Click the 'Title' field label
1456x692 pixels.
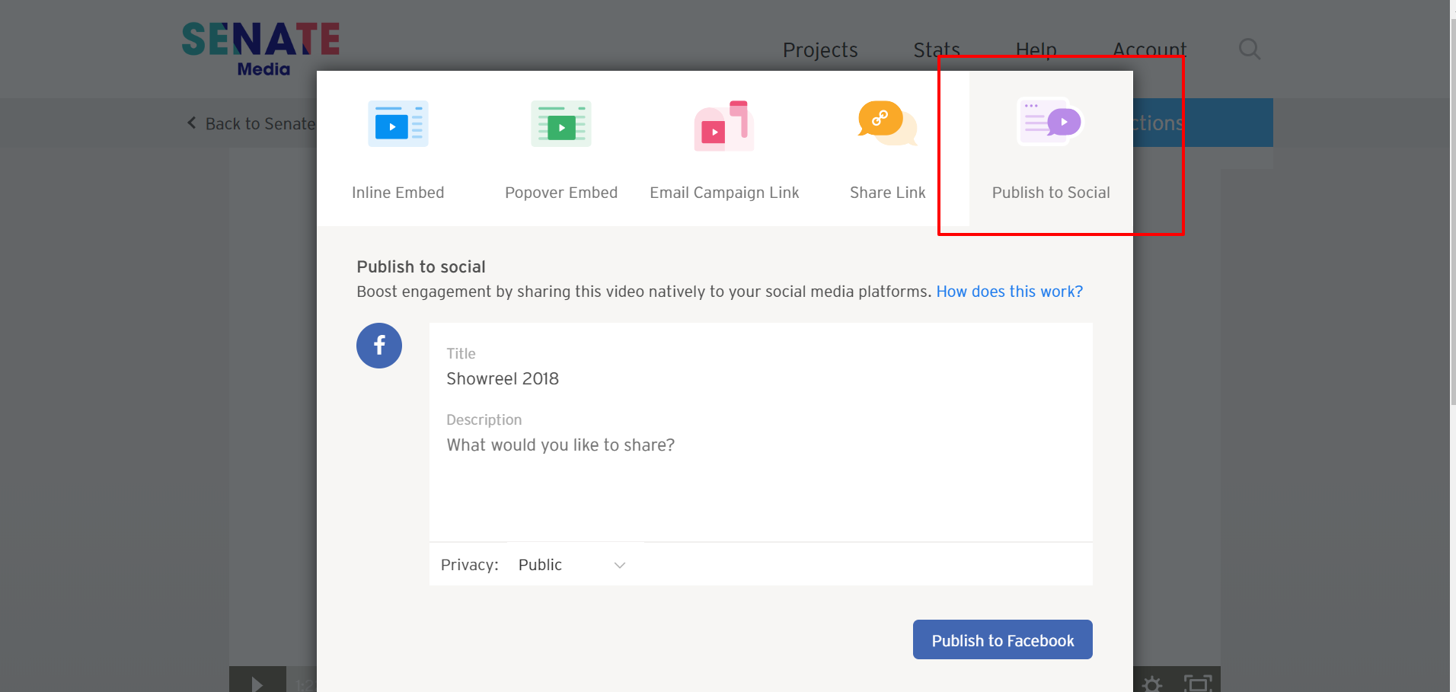[x=461, y=353]
